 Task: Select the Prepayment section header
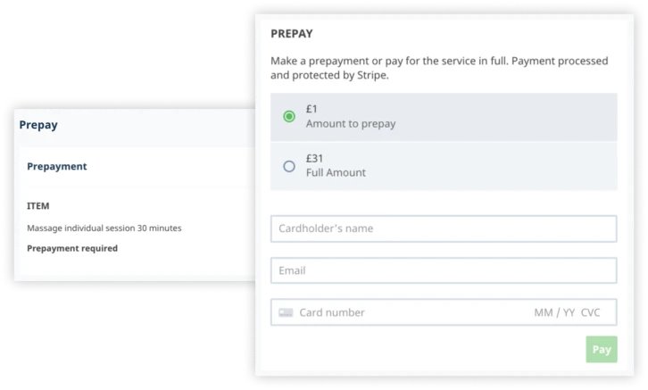tap(57, 166)
